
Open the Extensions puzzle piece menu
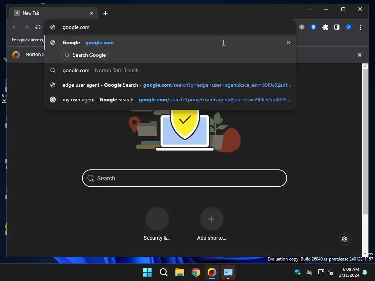point(325,27)
